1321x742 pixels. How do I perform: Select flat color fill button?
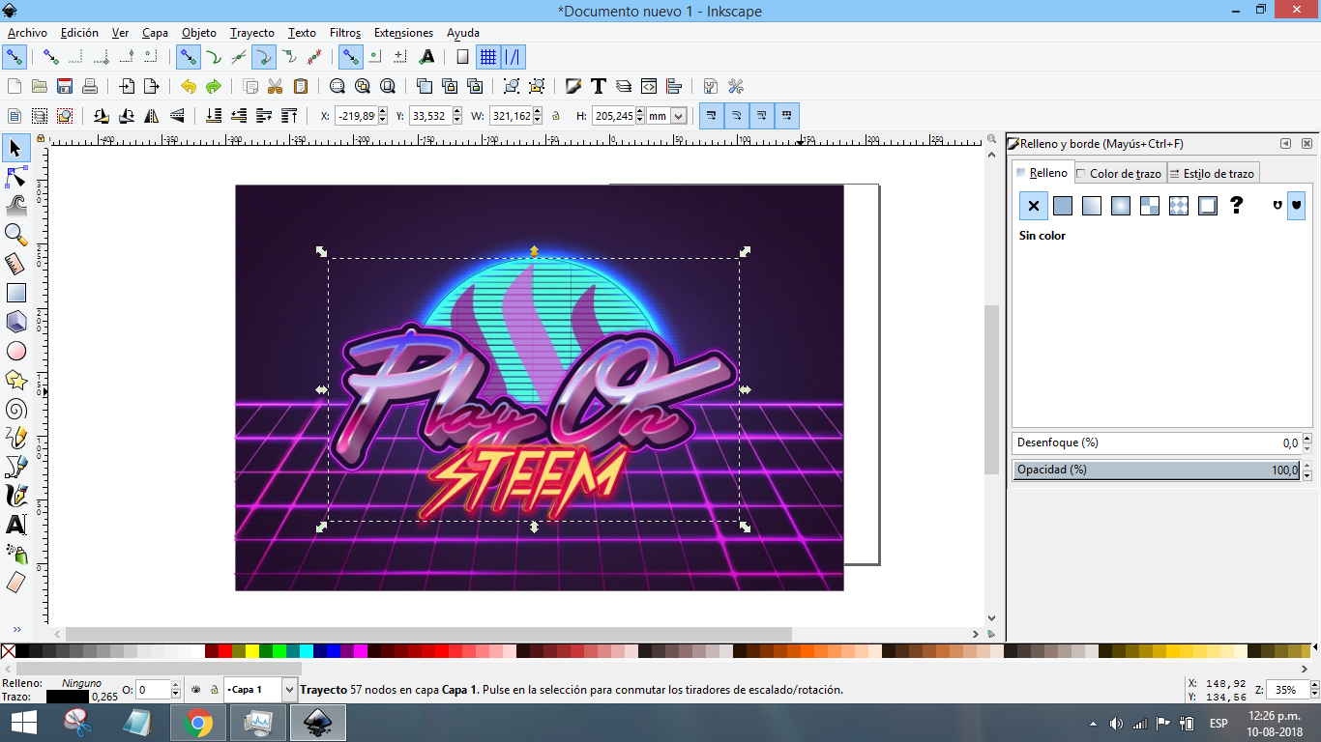pyautogui.click(x=1063, y=205)
